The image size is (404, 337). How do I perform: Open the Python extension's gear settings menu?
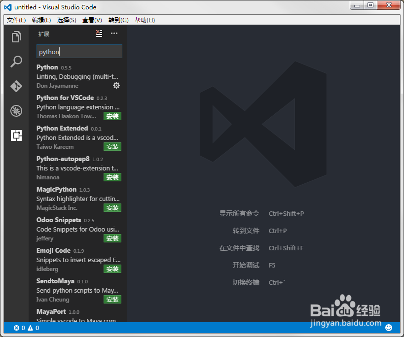point(116,85)
